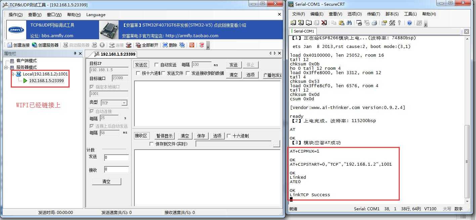Toggle 自动连接 checkbox
Screen dimensions: 476x220
(x=92, y=111)
